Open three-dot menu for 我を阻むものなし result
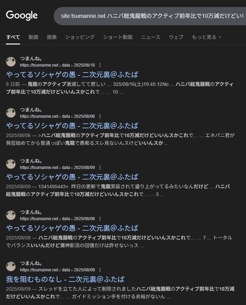 click(x=100, y=270)
